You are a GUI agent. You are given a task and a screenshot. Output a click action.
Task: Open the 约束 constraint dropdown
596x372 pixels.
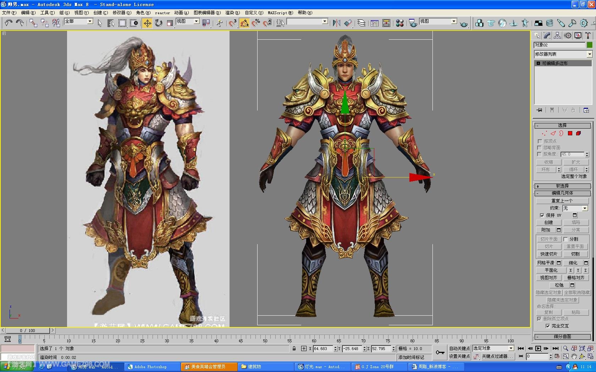pos(575,208)
